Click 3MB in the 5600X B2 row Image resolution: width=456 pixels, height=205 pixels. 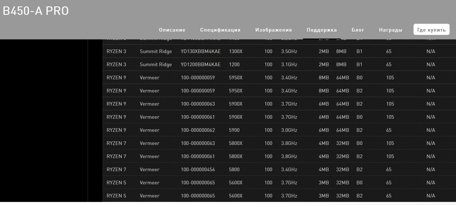324,196
